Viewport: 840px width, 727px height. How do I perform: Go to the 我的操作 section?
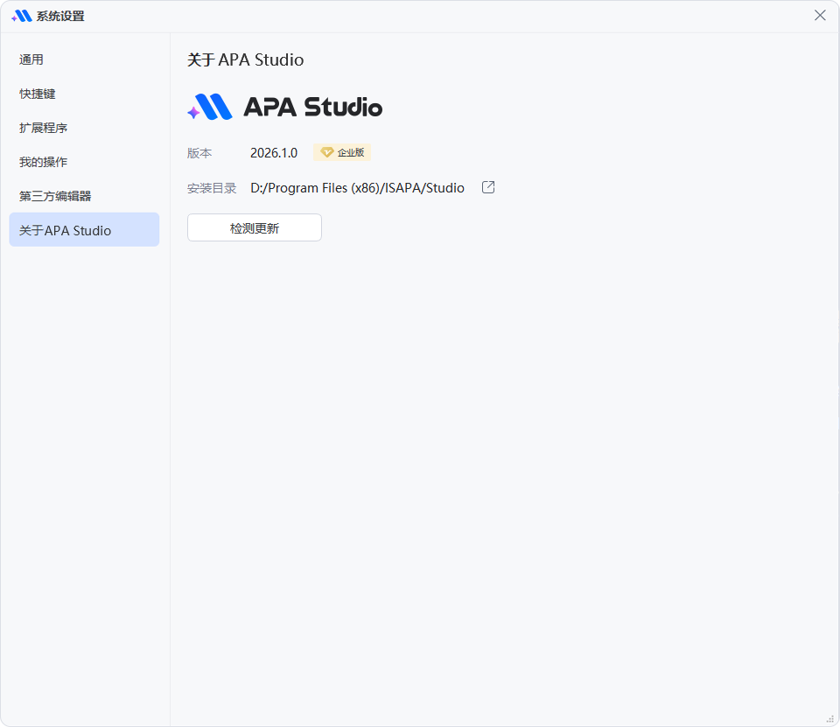(44, 162)
